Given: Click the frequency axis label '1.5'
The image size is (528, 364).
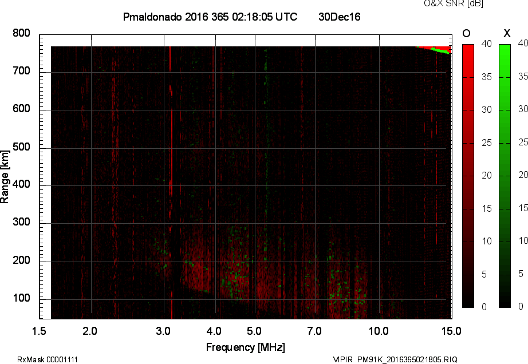Looking at the screenshot, I should [39, 331].
